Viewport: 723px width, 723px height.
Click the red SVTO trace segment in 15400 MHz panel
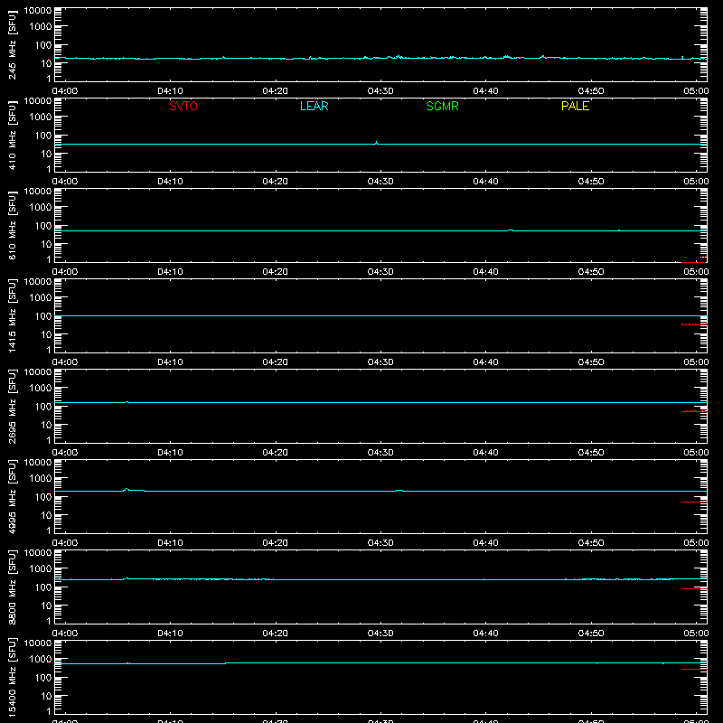click(694, 669)
